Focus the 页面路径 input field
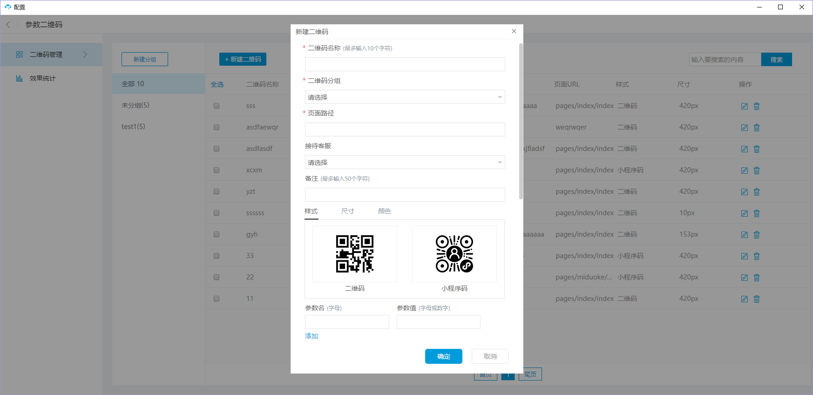Image resolution: width=813 pixels, height=395 pixels. click(x=405, y=129)
